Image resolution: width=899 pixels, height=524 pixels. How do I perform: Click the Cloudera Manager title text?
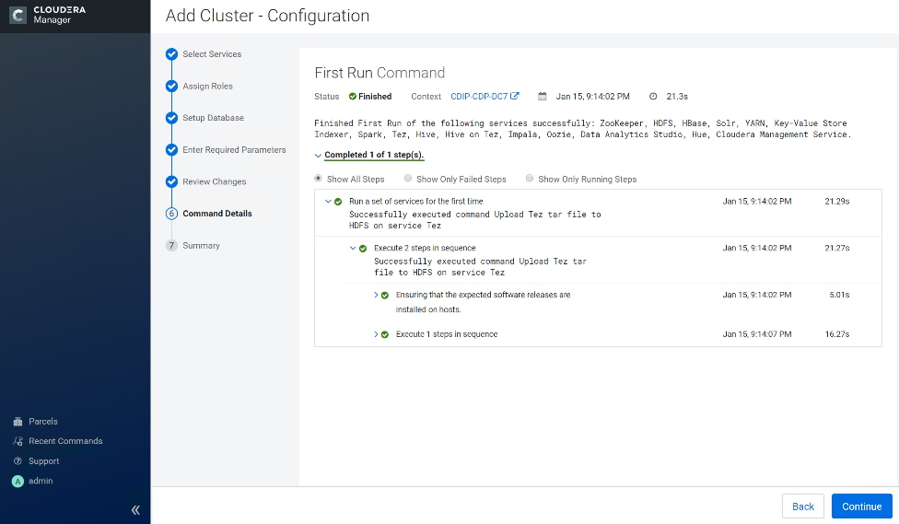click(x=60, y=15)
